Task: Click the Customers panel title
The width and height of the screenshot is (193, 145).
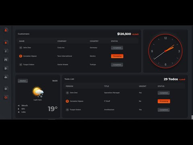Action: point(24,34)
